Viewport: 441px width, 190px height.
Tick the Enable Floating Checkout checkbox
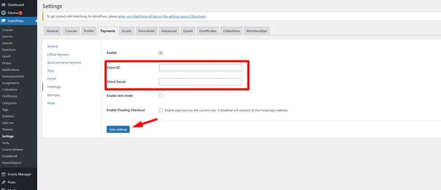point(161,110)
